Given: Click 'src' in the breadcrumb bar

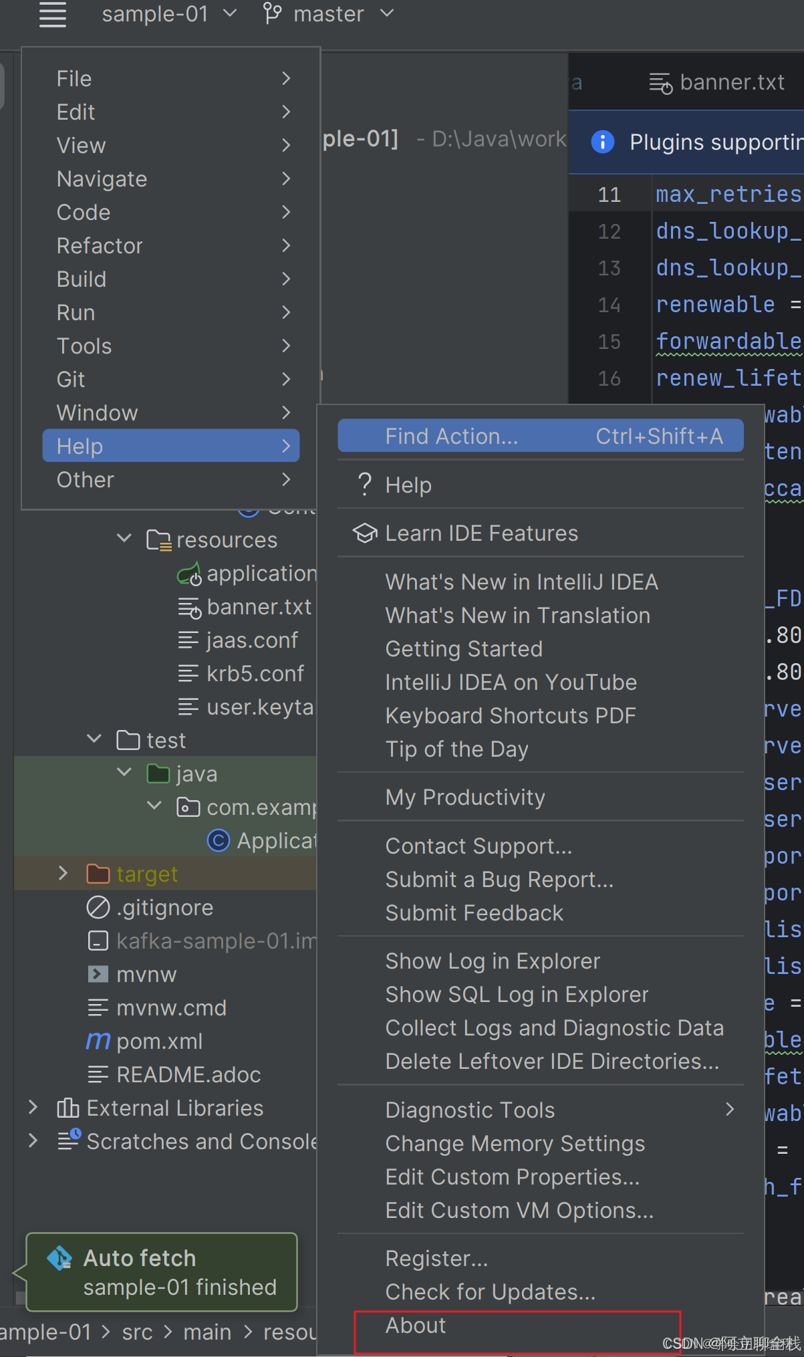Looking at the screenshot, I should point(137,1332).
